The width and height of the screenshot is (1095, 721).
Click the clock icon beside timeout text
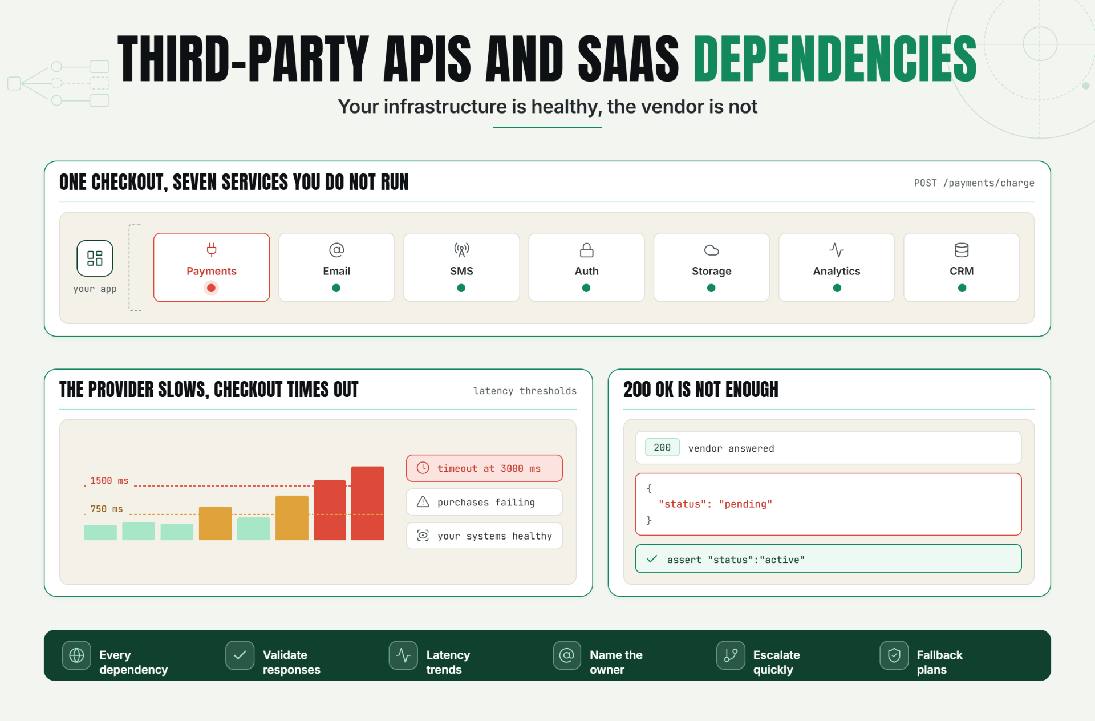pyautogui.click(x=423, y=468)
